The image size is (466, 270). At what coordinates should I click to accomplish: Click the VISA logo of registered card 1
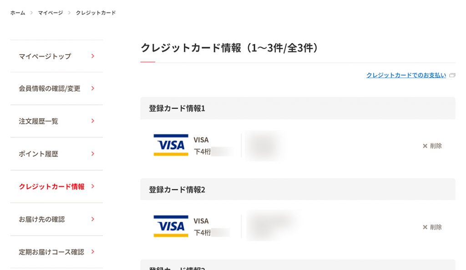click(171, 145)
